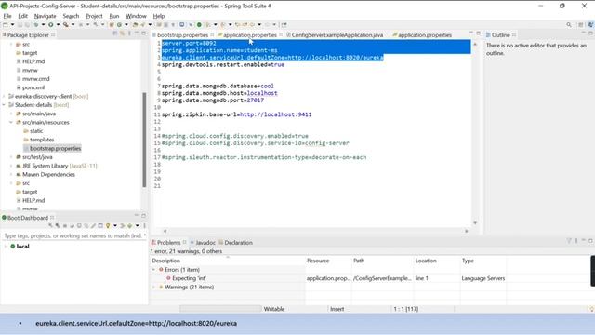Collapse the Student-details project
This screenshot has height=335, width=595.
[x=4, y=105]
